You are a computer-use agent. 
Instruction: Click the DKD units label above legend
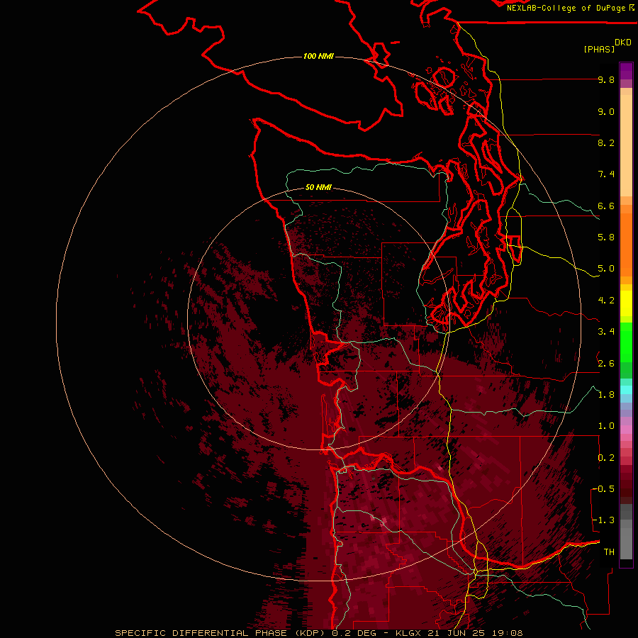click(x=623, y=43)
